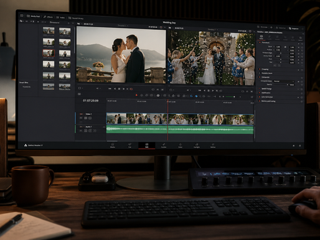Select the Blade Edit Mode tool
Screen dimensions: 320x240
point(152,95)
